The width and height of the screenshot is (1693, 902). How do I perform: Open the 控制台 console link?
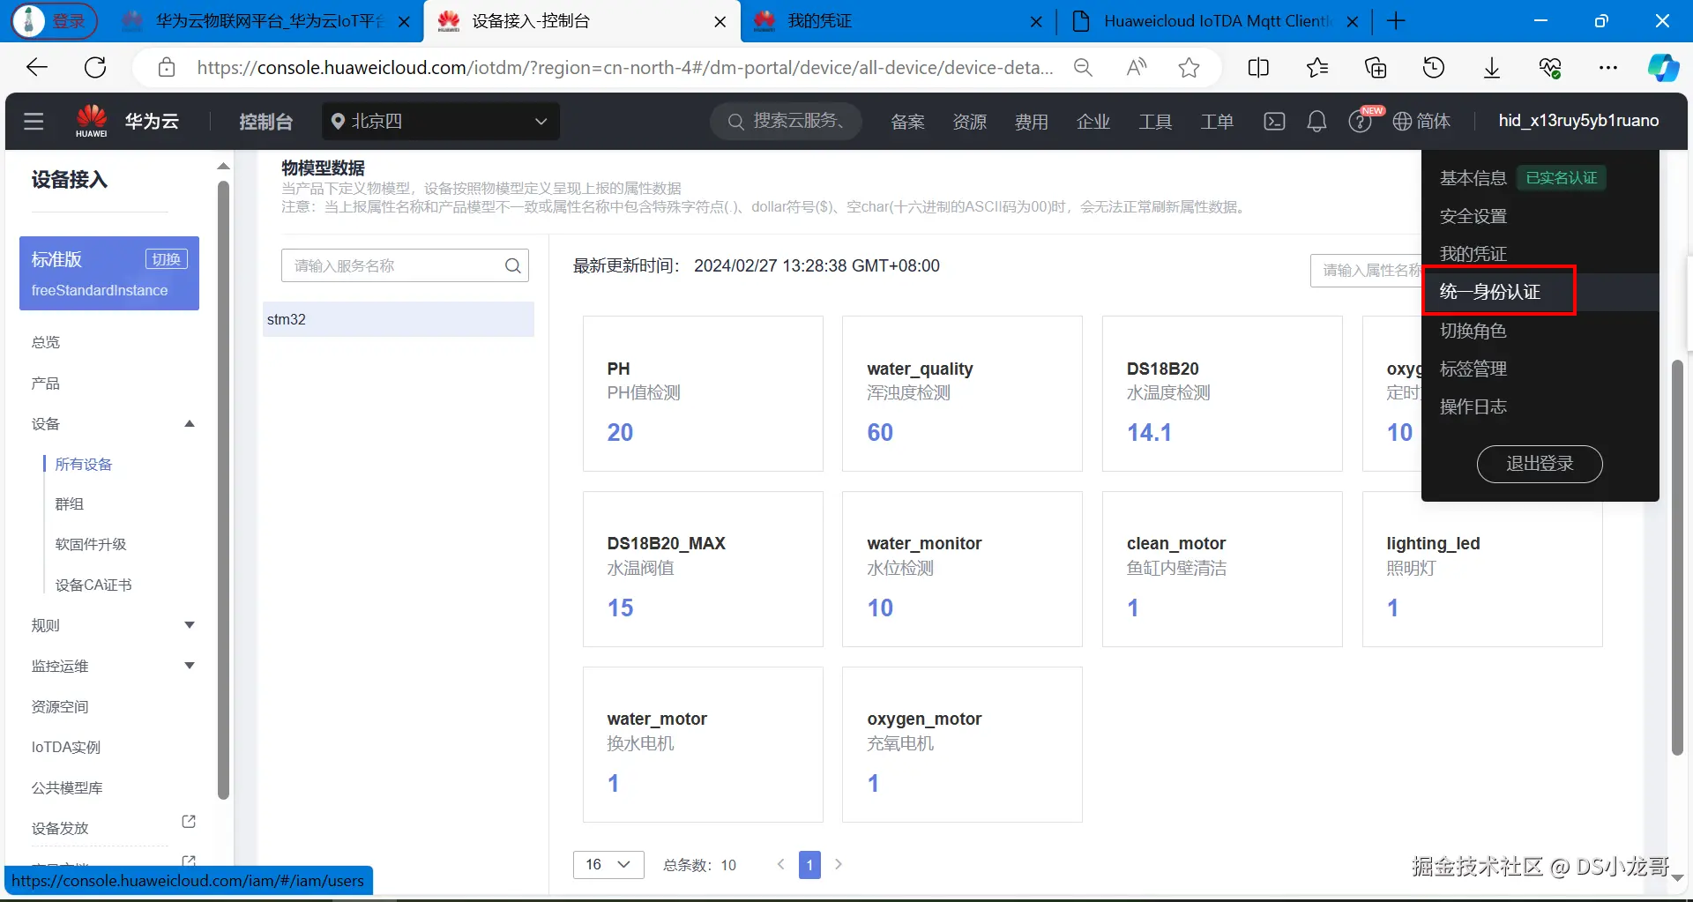point(265,121)
